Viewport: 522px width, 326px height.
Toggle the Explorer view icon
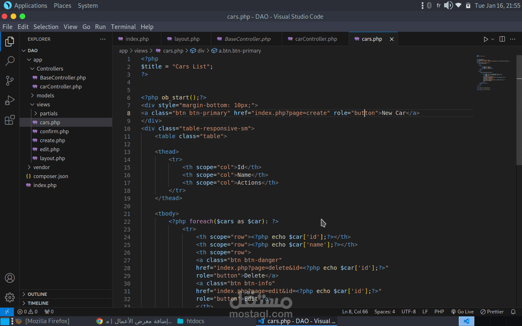pos(10,42)
